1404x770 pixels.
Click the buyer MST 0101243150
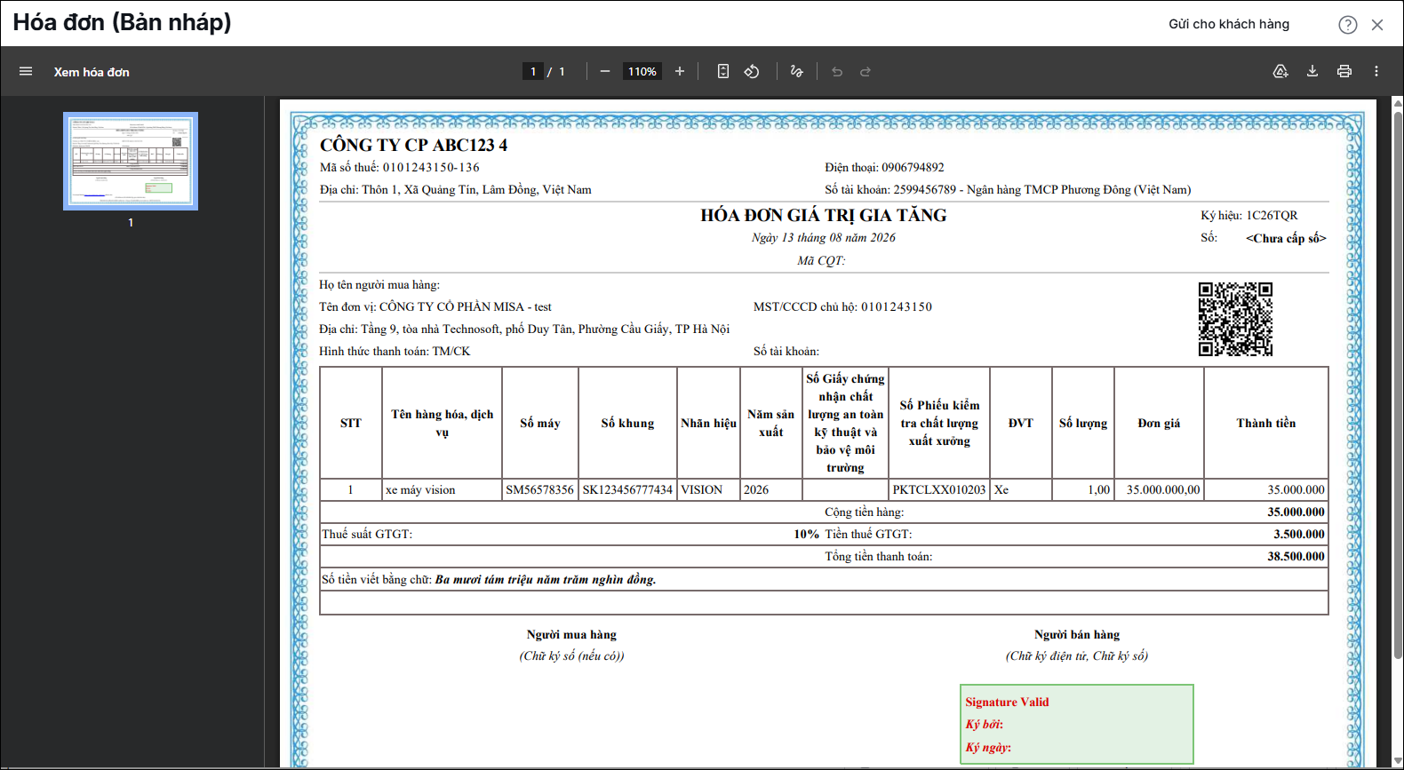897,306
